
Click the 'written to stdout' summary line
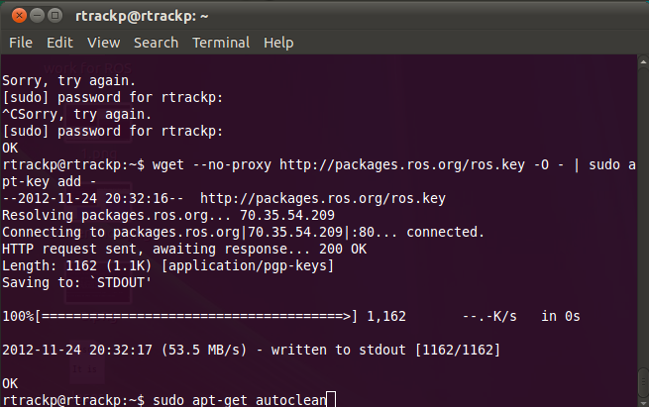coord(250,350)
